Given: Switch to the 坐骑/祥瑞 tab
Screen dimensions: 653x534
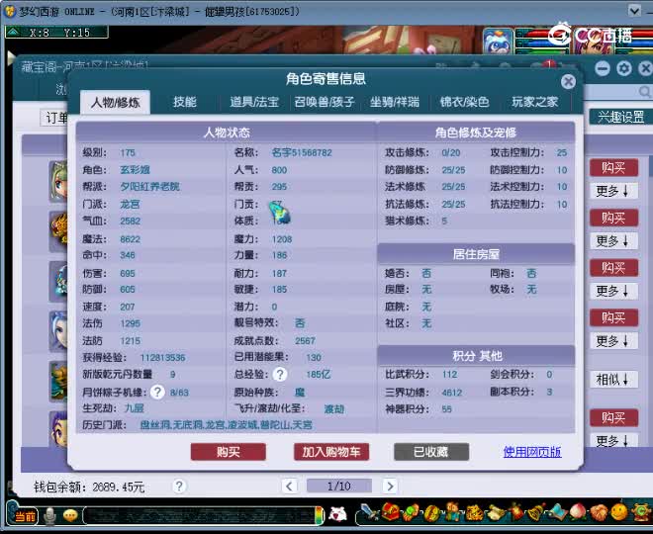Looking at the screenshot, I should [394, 102].
